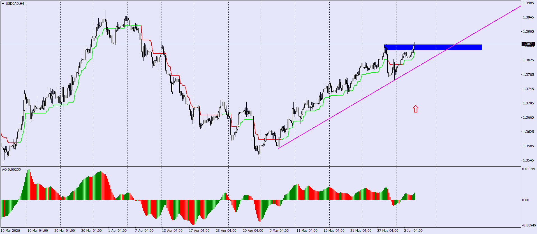Click the 5 May 04:00 time label
The height and width of the screenshot is (234, 537).
[x=279, y=231]
